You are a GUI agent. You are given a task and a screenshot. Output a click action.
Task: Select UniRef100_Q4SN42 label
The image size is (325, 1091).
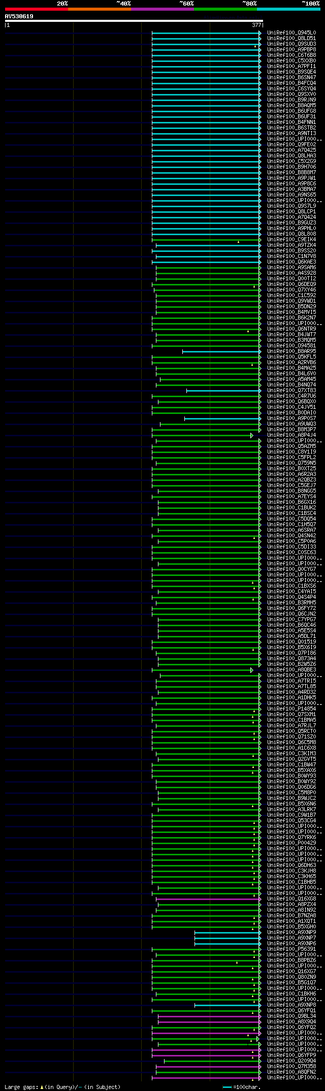click(291, 535)
